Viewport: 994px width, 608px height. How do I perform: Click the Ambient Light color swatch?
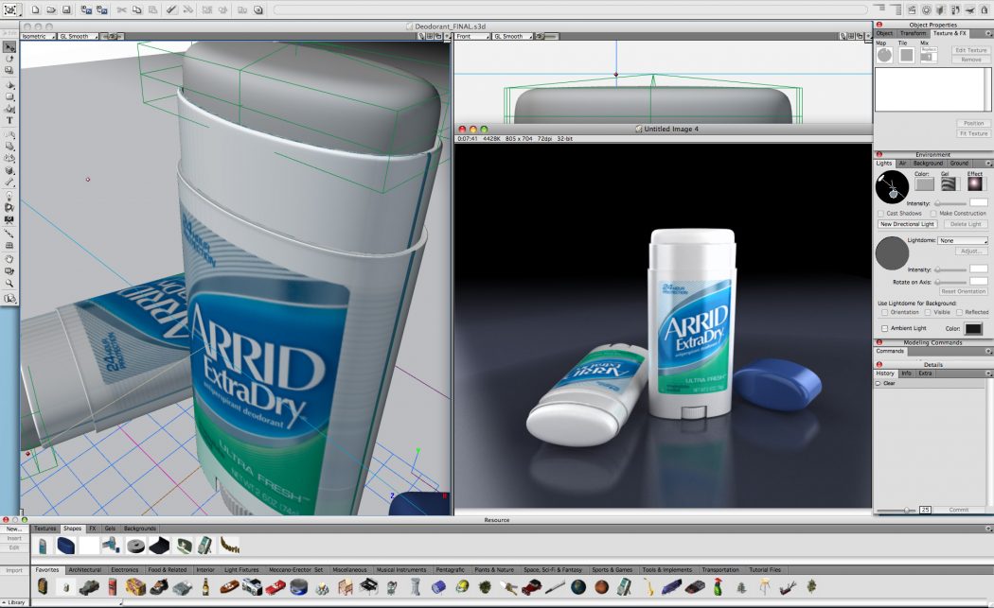[x=974, y=328]
